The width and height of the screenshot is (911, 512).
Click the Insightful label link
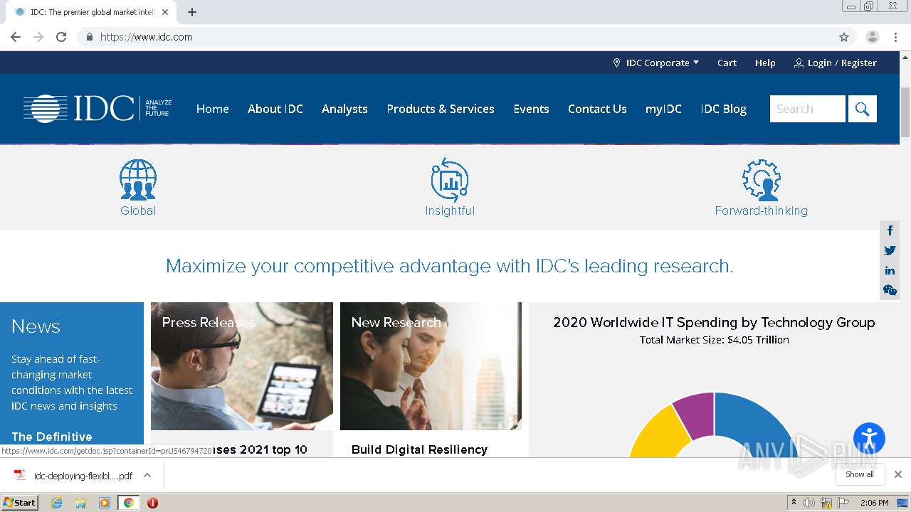450,210
